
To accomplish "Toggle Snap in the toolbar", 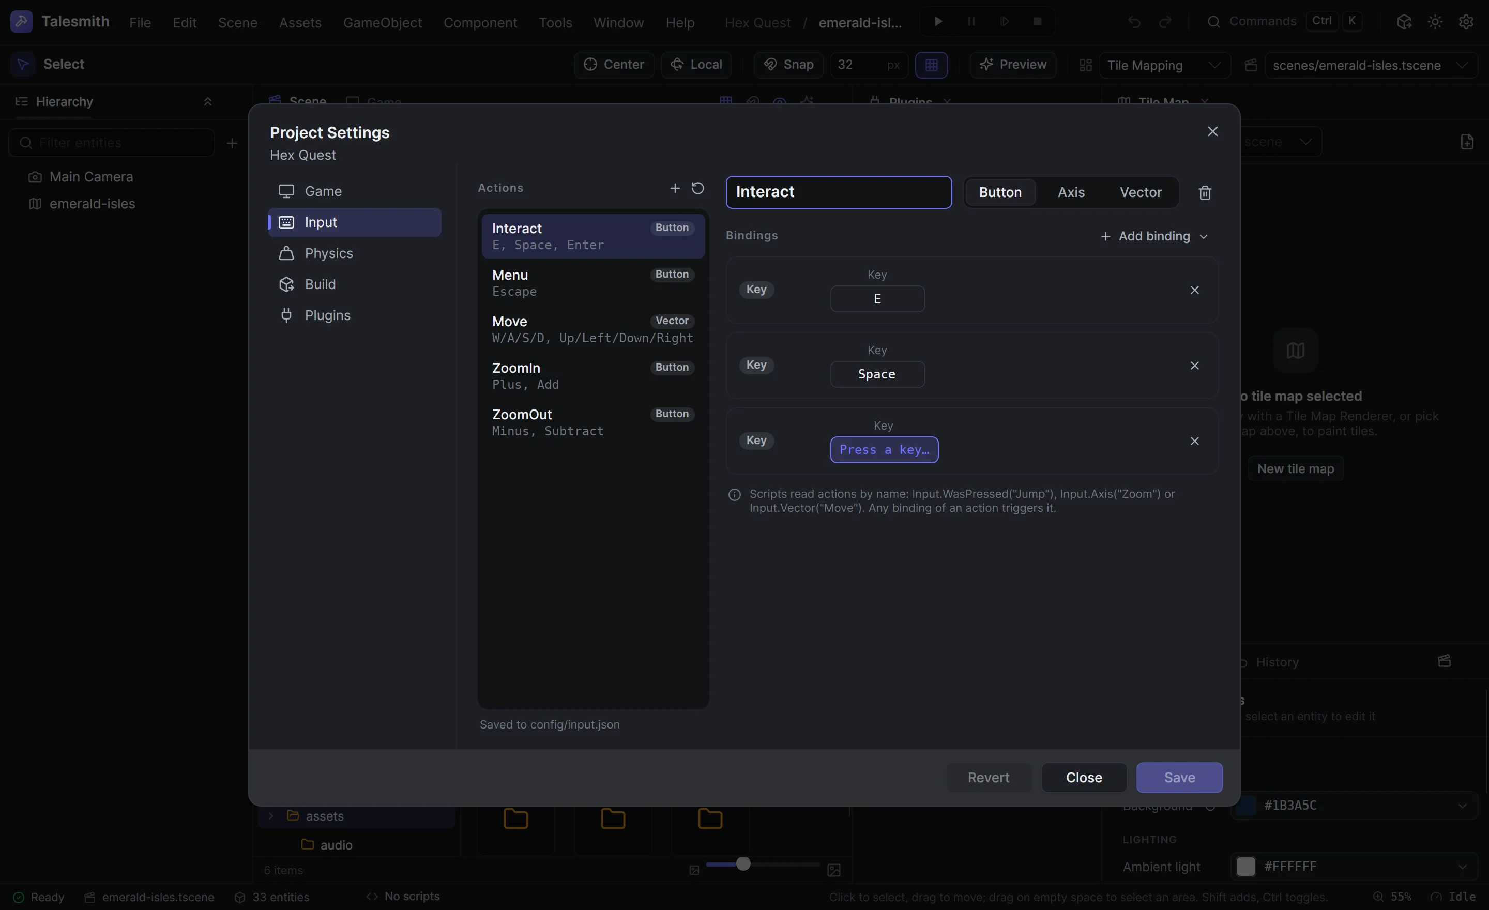I will click(x=788, y=65).
